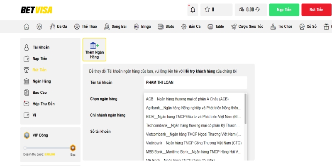The width and height of the screenshot is (332, 166).
Task: Open the notification bell
Action: (193, 10)
